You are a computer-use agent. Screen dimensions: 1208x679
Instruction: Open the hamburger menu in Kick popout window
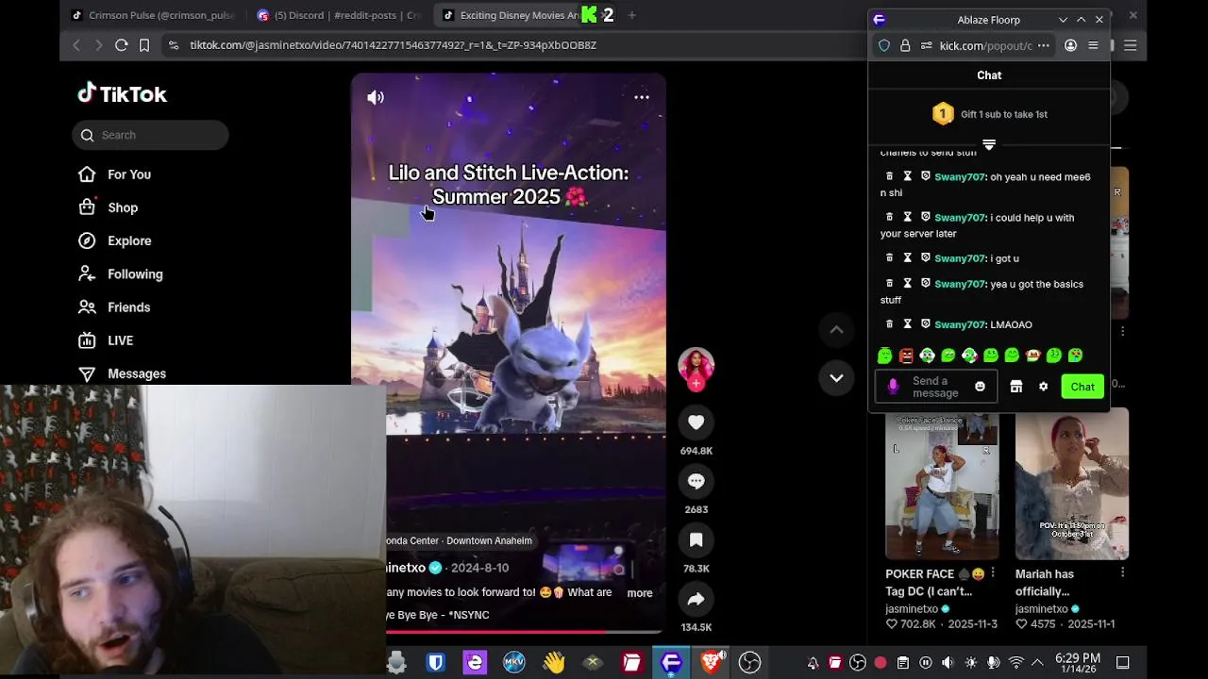pos(1093,45)
